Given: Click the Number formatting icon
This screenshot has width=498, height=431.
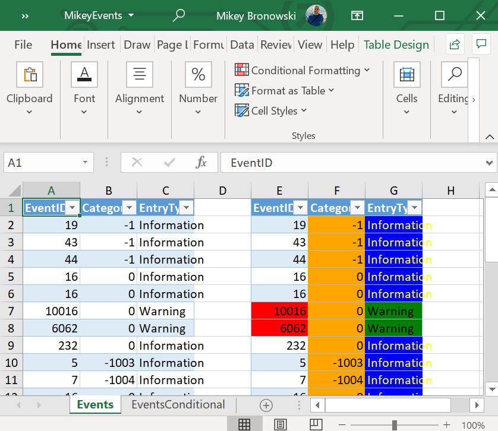Looking at the screenshot, I should (x=198, y=74).
